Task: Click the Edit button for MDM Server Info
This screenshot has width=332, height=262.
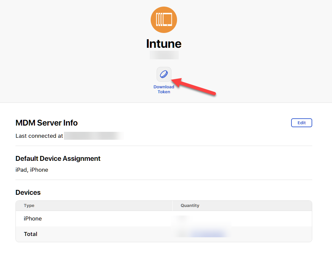Action: (302, 123)
